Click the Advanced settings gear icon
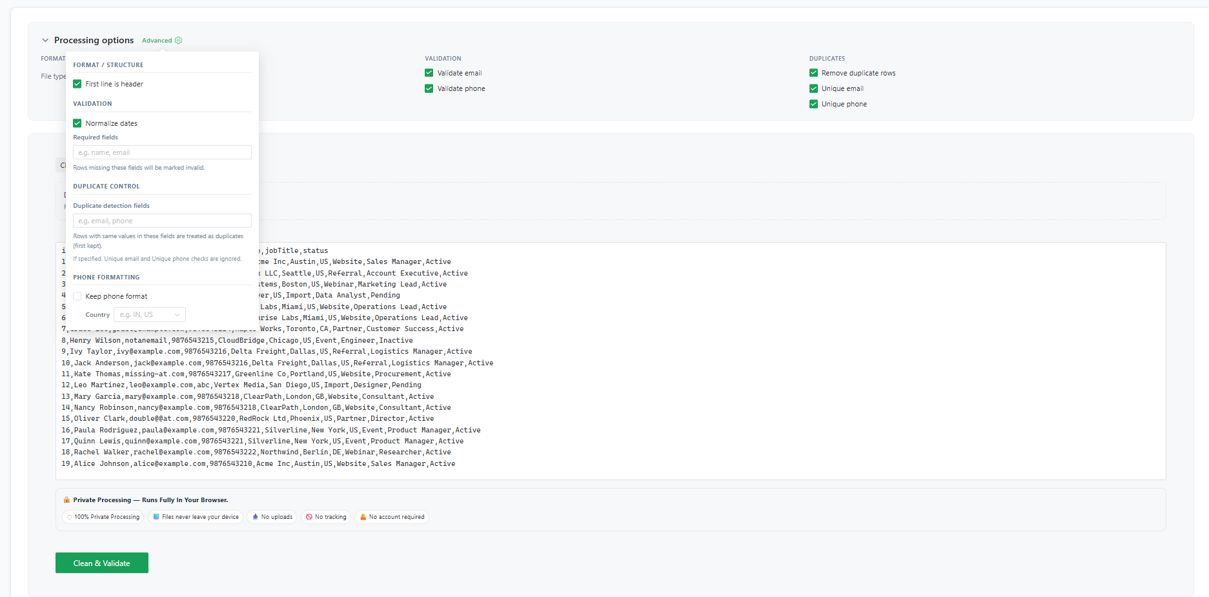 tap(179, 40)
